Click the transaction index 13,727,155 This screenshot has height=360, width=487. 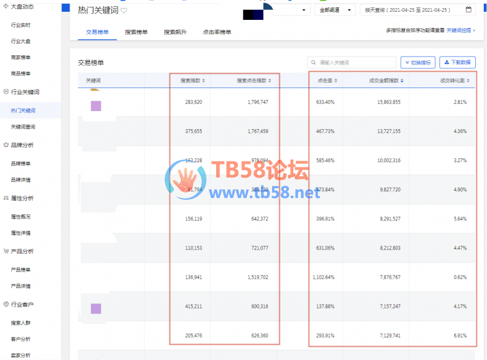click(389, 131)
